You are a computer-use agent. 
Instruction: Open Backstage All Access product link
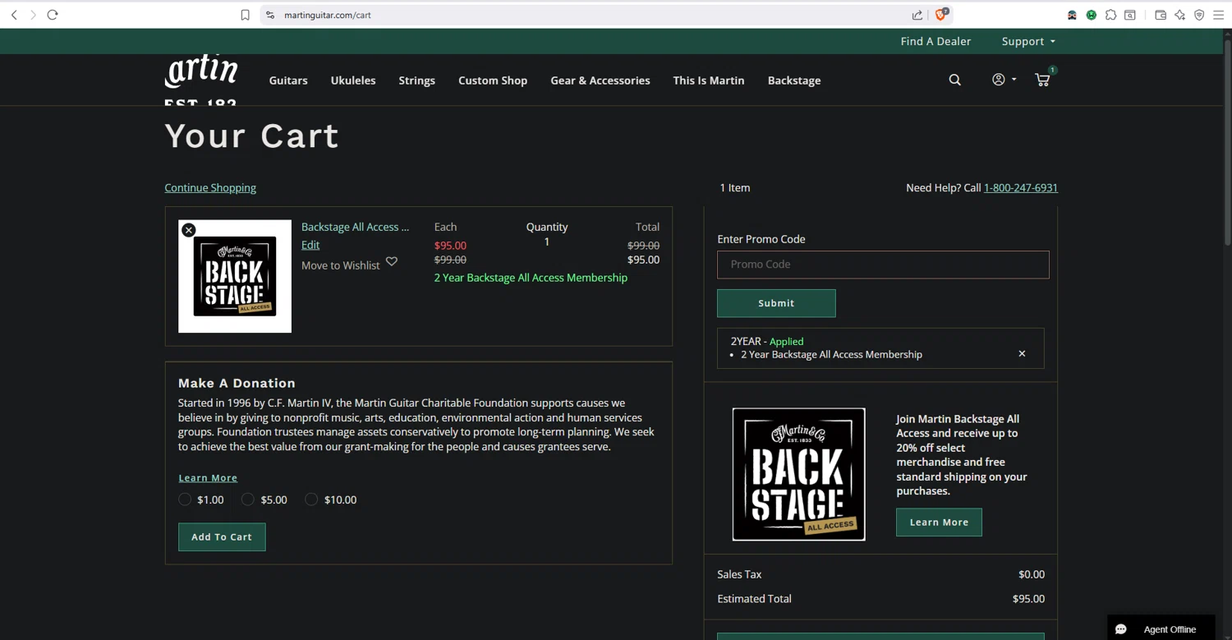(355, 227)
